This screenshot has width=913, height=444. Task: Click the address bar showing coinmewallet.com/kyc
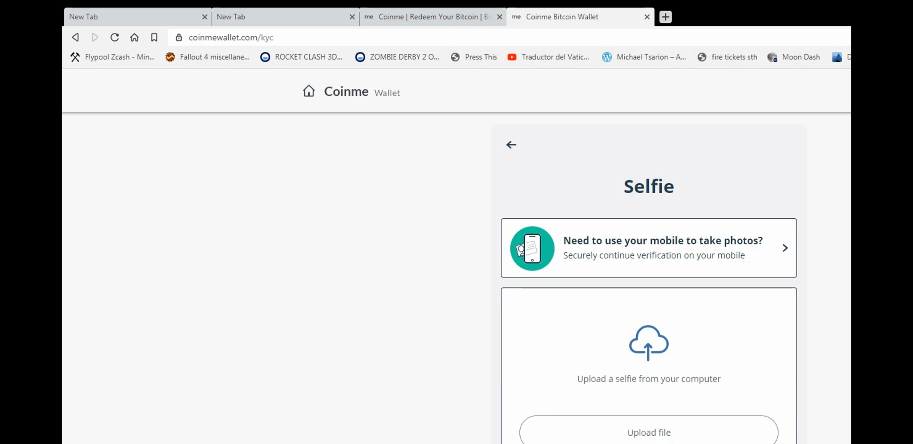tap(231, 37)
